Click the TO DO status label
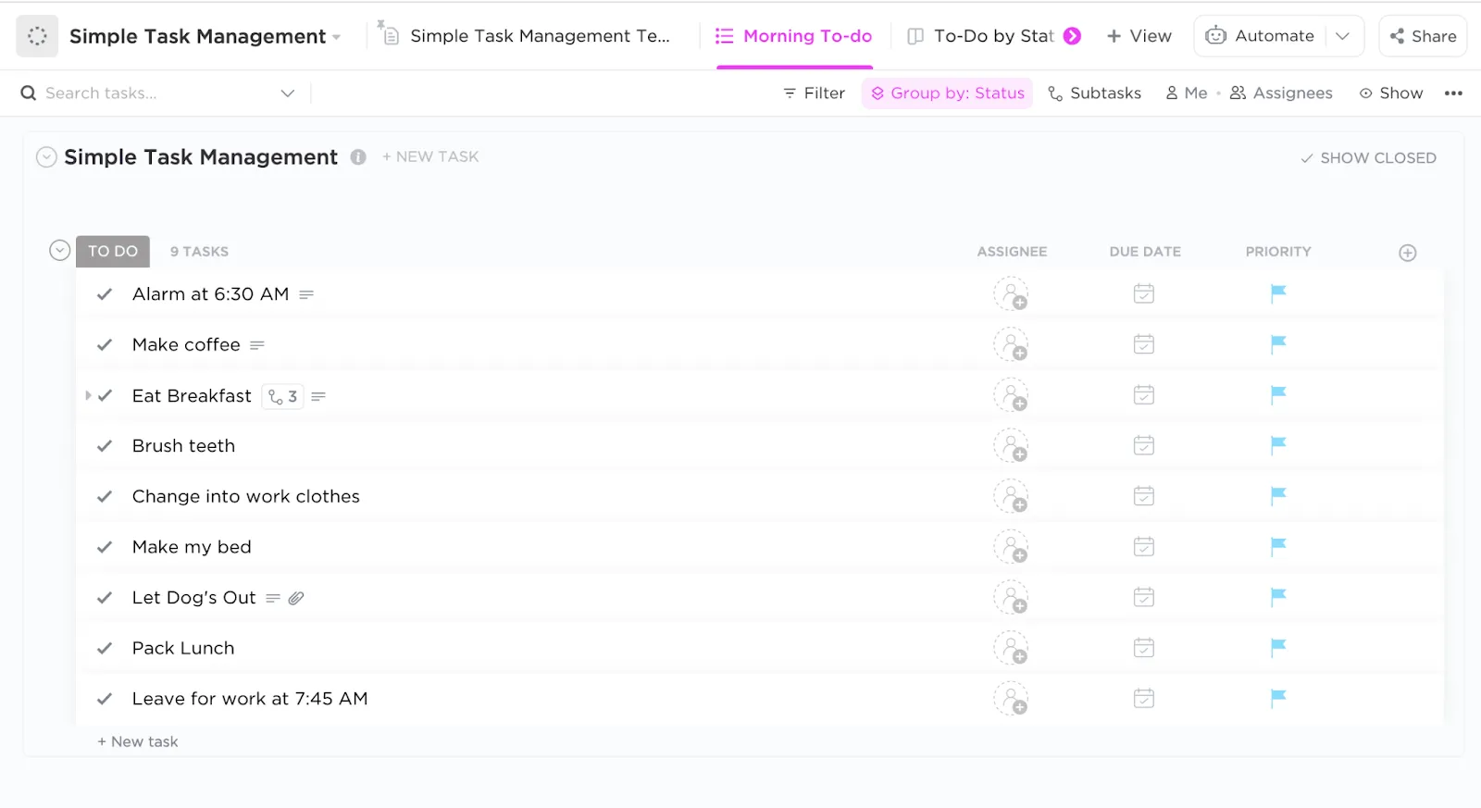This screenshot has width=1481, height=808. coord(113,251)
